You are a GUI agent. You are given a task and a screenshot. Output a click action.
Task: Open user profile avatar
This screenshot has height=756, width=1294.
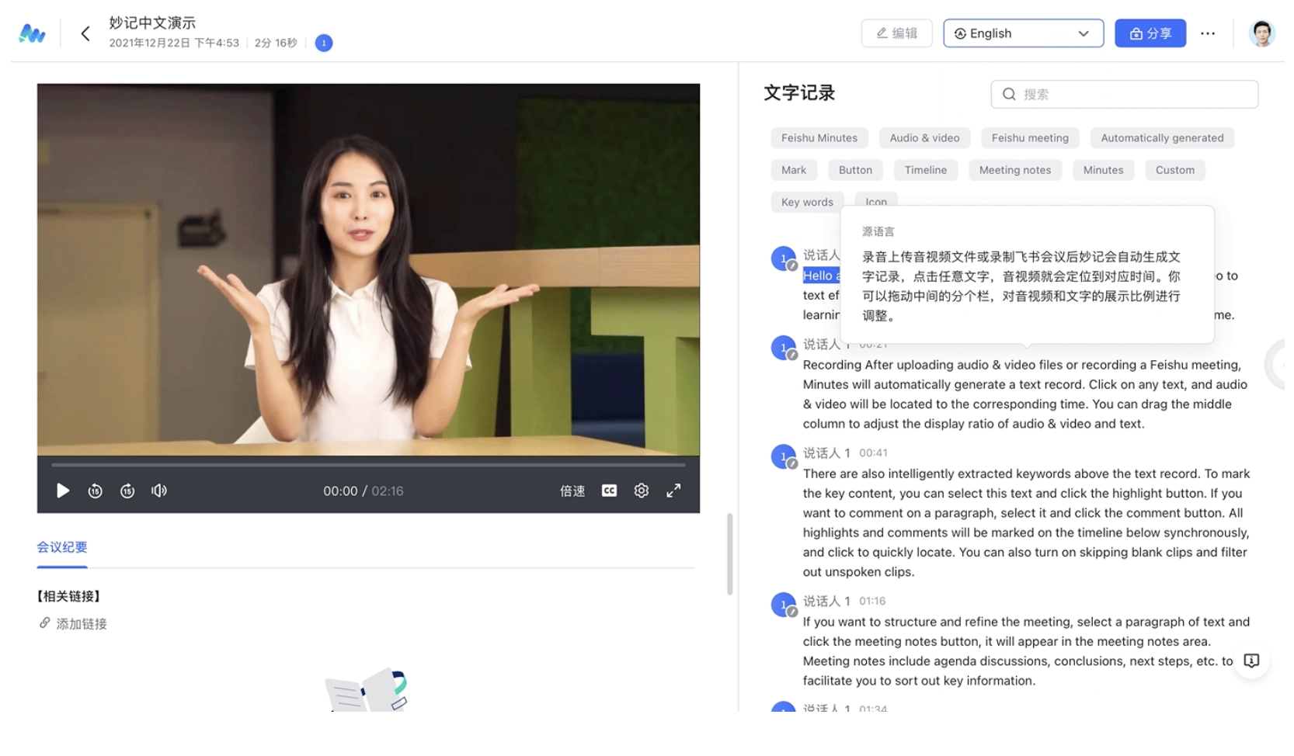[1261, 33]
